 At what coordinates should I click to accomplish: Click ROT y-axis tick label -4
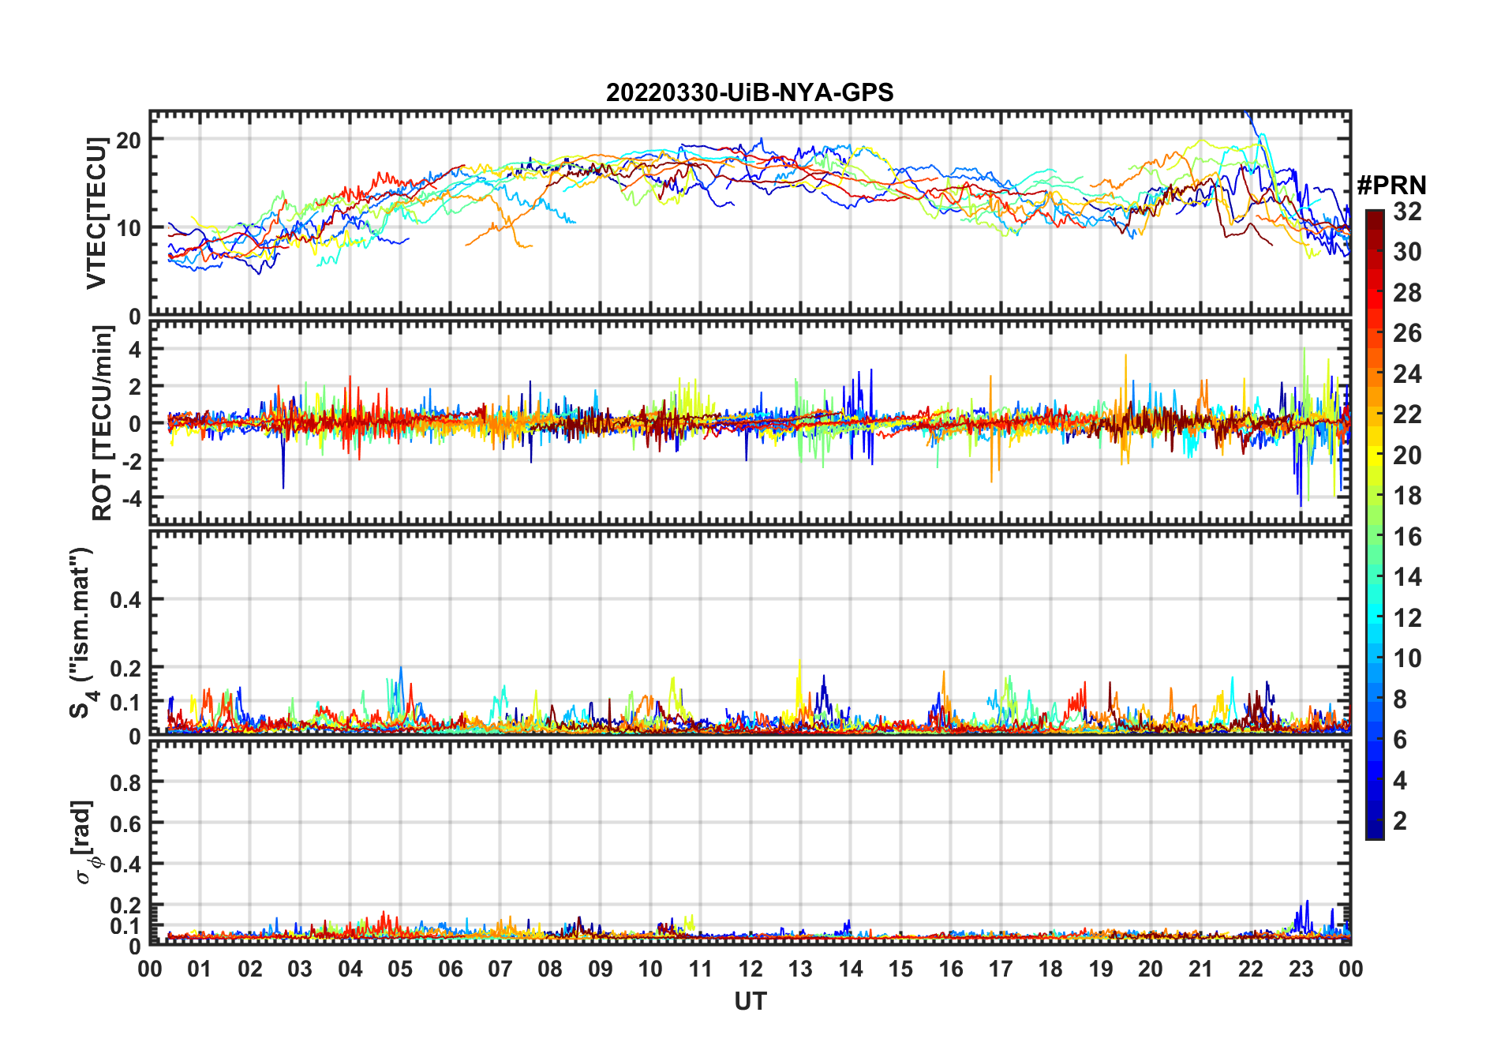click(x=131, y=498)
